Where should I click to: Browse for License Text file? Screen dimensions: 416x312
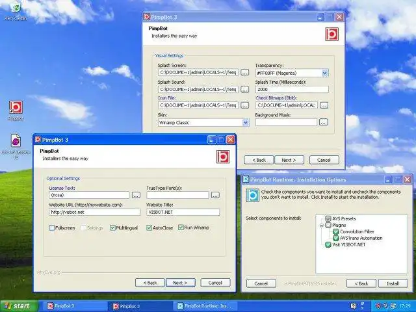click(x=136, y=195)
